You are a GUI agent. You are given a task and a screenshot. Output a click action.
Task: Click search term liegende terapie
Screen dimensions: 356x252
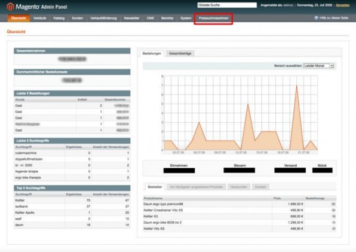click(x=26, y=171)
